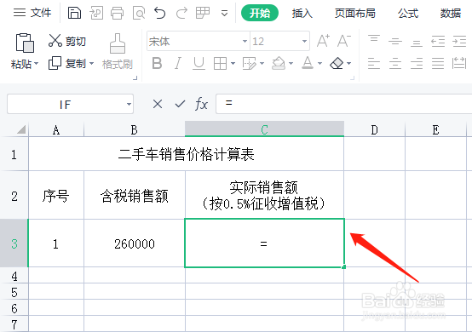472x332 pixels.
Task: Click the Redo arrow
Action: tap(181, 14)
